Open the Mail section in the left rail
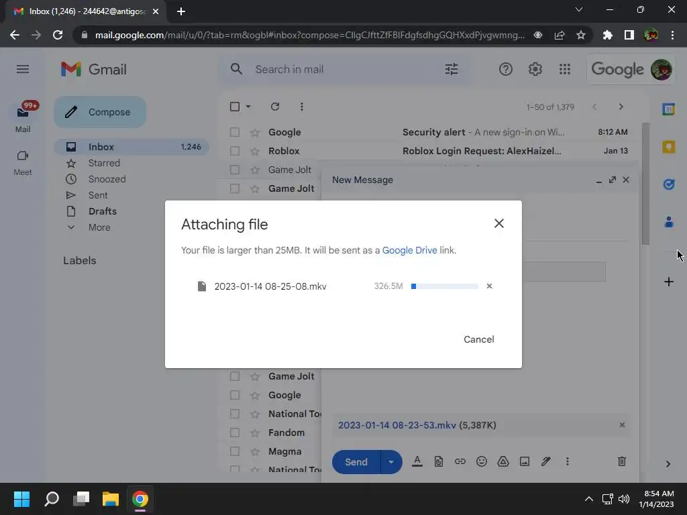Viewport: 687px width, 515px height. (x=23, y=118)
